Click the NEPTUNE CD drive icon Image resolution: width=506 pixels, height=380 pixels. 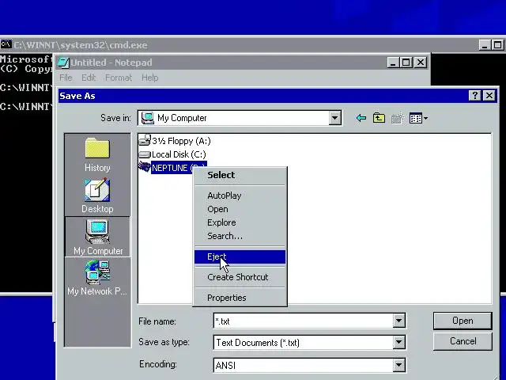pos(144,167)
